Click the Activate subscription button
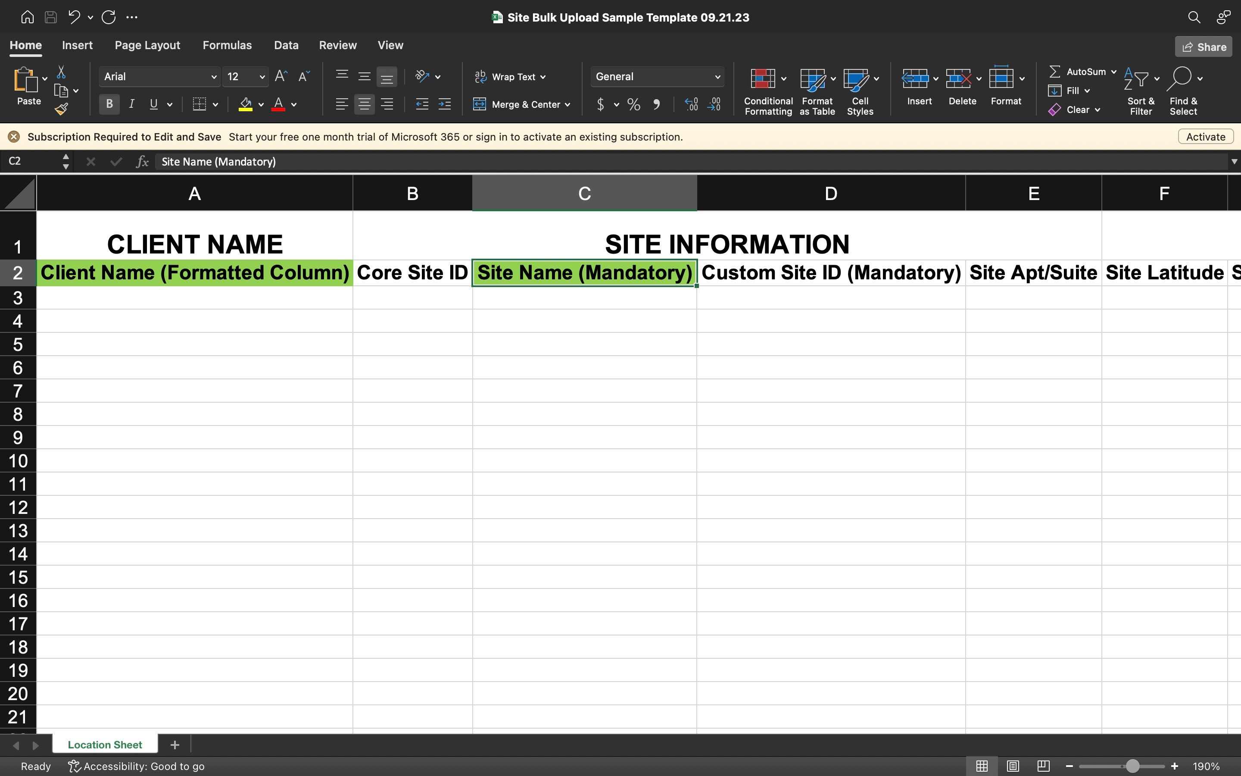The height and width of the screenshot is (776, 1241). click(1205, 137)
